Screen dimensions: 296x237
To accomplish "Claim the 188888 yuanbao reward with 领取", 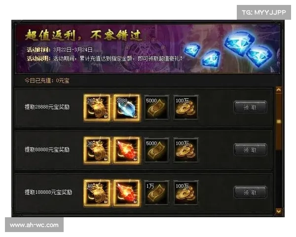I will (x=250, y=193).
